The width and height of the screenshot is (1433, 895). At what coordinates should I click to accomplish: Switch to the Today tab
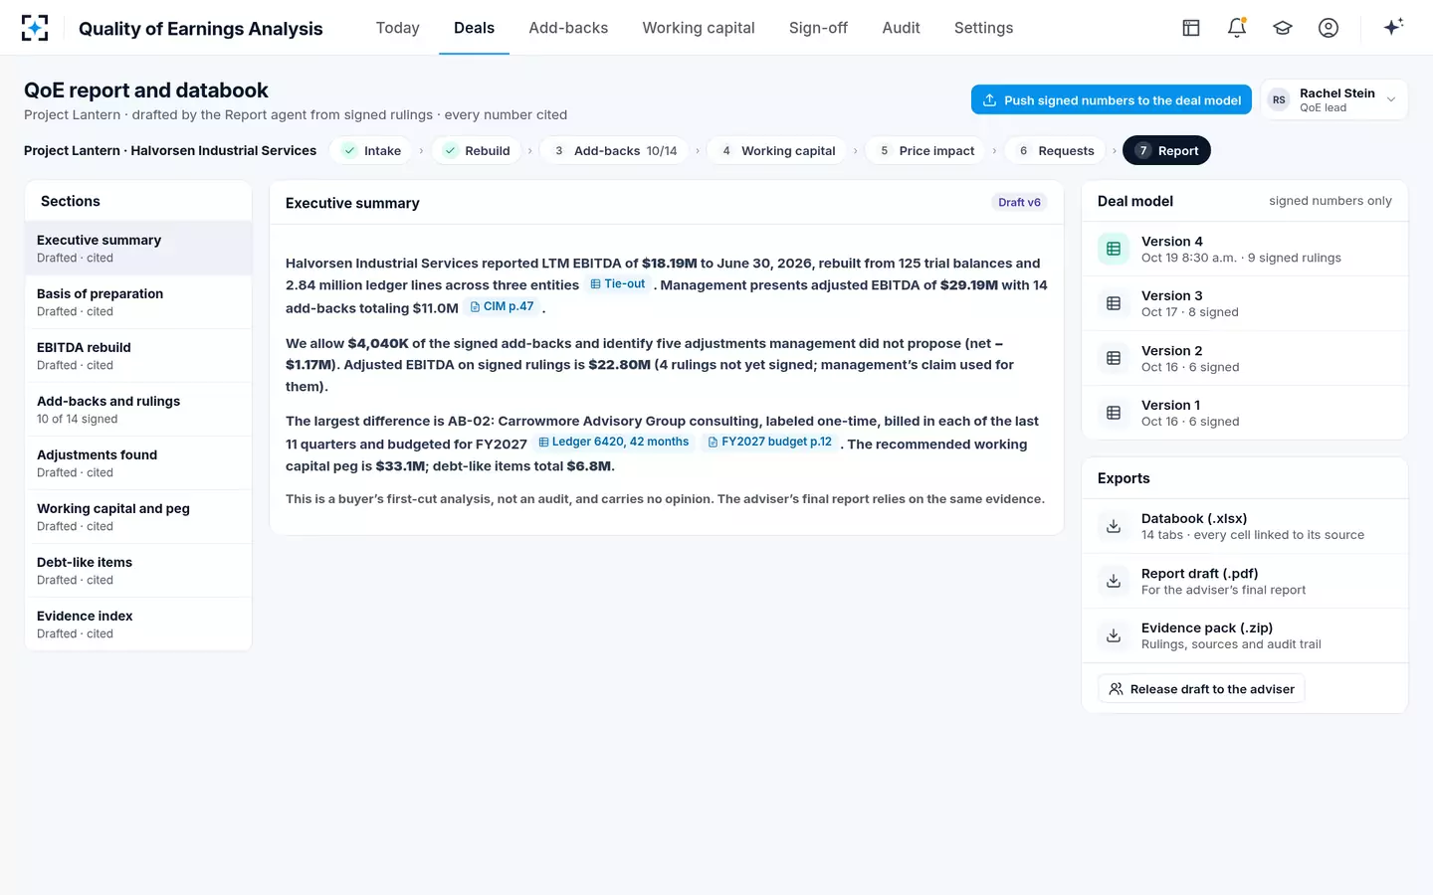coord(398,28)
